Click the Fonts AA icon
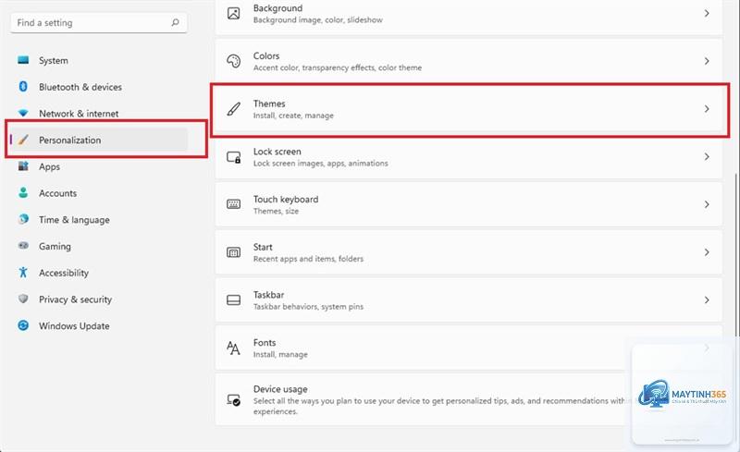740x452 pixels. click(x=233, y=348)
